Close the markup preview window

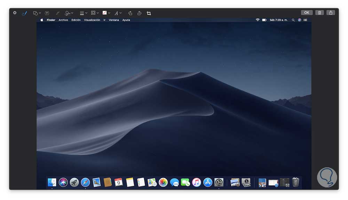[15, 13]
